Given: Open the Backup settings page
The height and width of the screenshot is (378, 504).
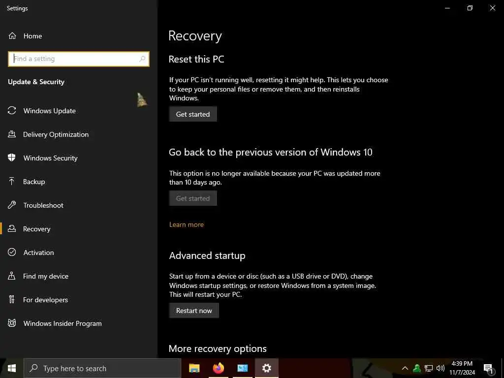Looking at the screenshot, I should coord(79,182).
